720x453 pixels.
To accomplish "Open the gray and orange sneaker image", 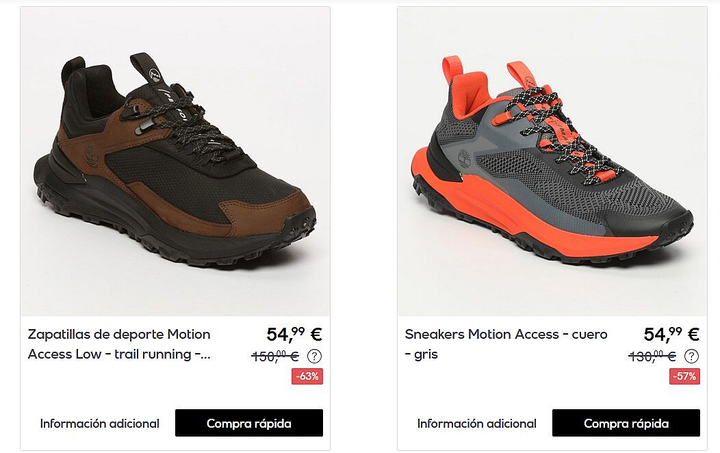I will point(552,161).
